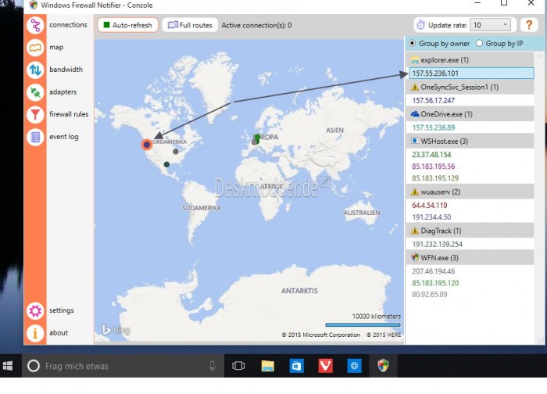Collapse the explorer.exe (1) group
Viewport: 547px width, 394px height.
[470, 60]
